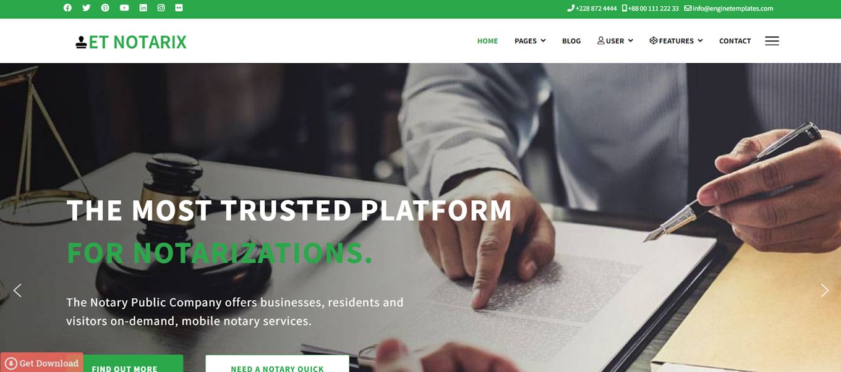
Task: Open the YouTube social icon
Action: (124, 8)
